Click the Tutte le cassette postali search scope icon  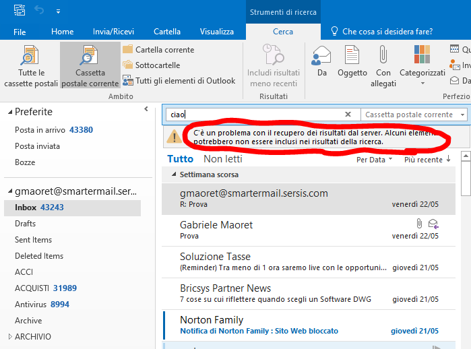(30, 56)
